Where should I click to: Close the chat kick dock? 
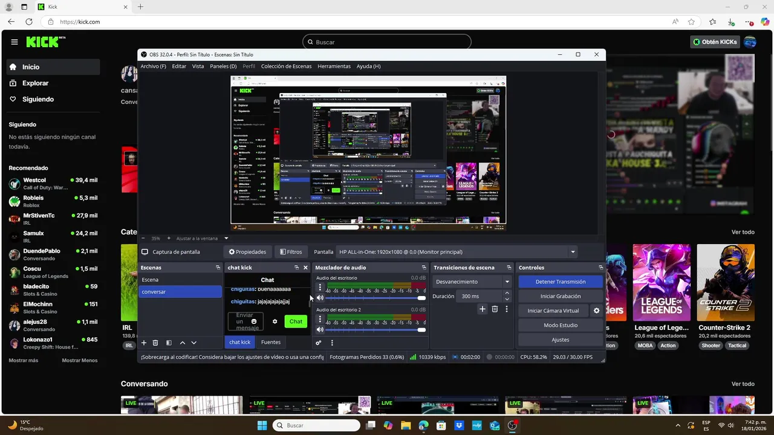305,268
